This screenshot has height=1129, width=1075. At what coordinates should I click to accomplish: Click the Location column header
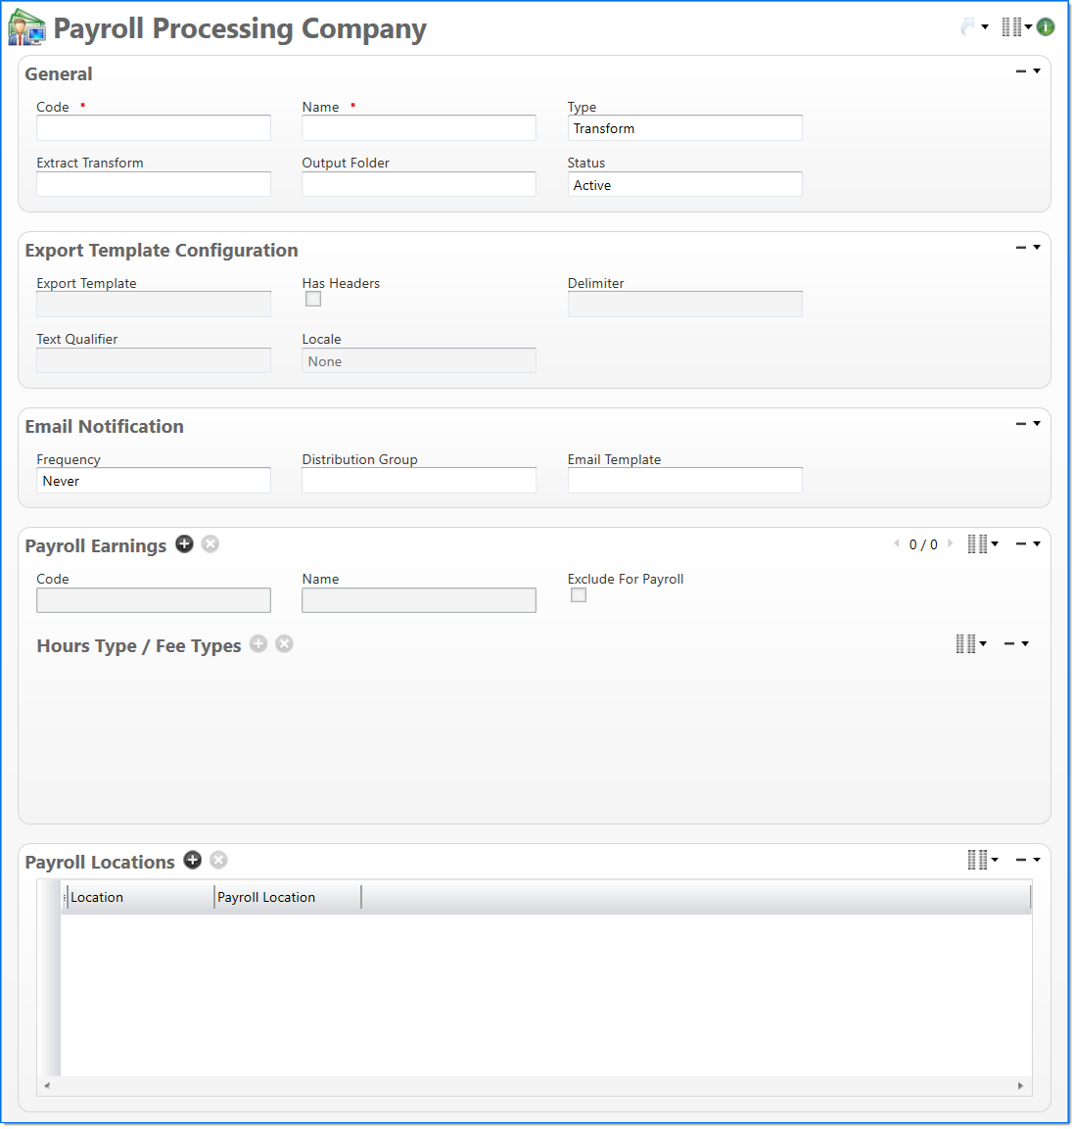point(139,897)
